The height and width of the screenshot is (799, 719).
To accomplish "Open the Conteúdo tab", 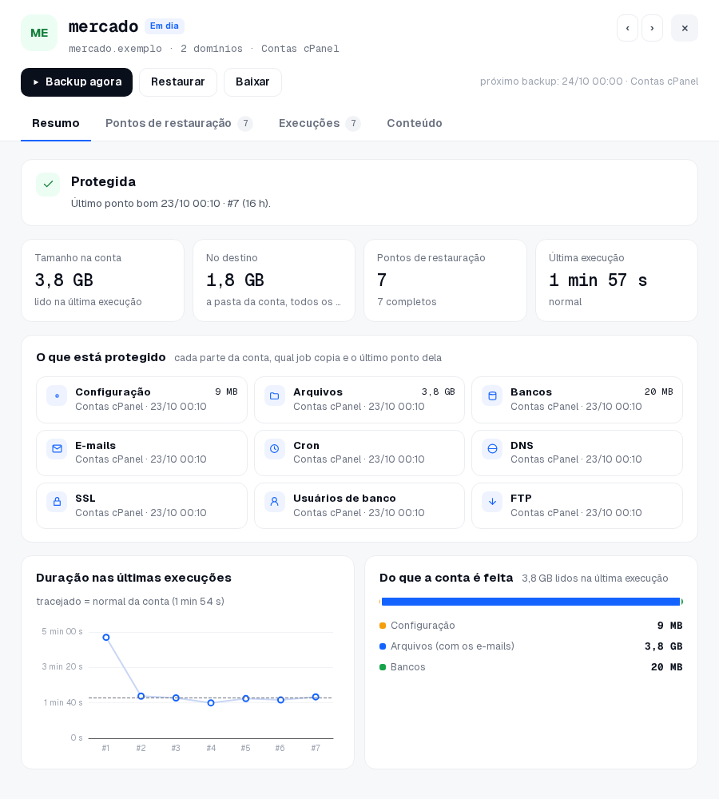I will pyautogui.click(x=415, y=123).
